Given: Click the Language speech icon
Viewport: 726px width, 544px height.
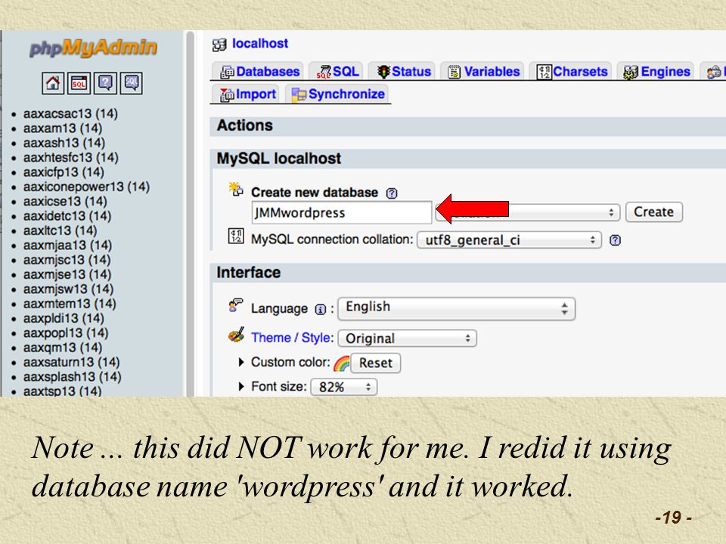Looking at the screenshot, I should point(236,306).
